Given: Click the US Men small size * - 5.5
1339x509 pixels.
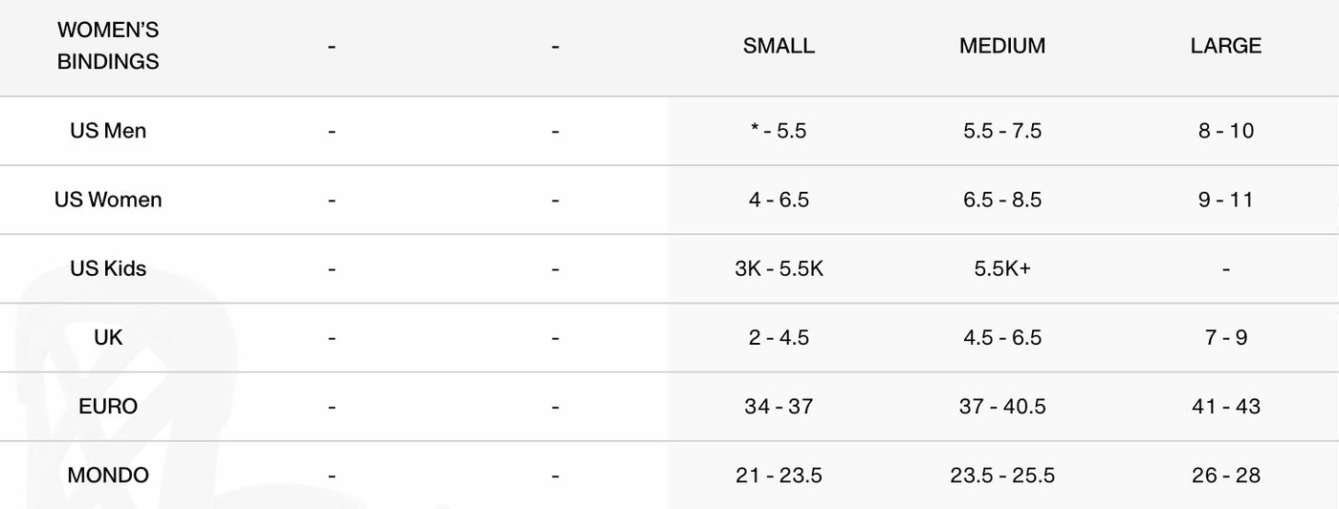Looking at the screenshot, I should pos(779,131).
